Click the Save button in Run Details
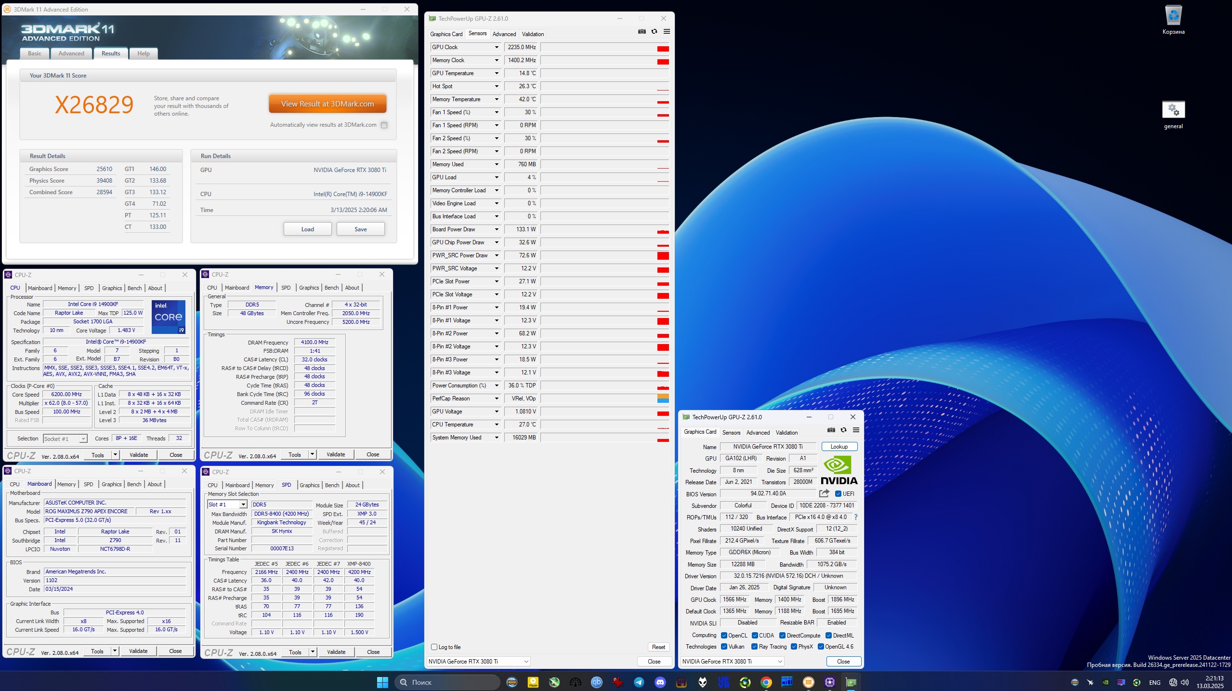This screenshot has height=691, width=1232. (360, 229)
